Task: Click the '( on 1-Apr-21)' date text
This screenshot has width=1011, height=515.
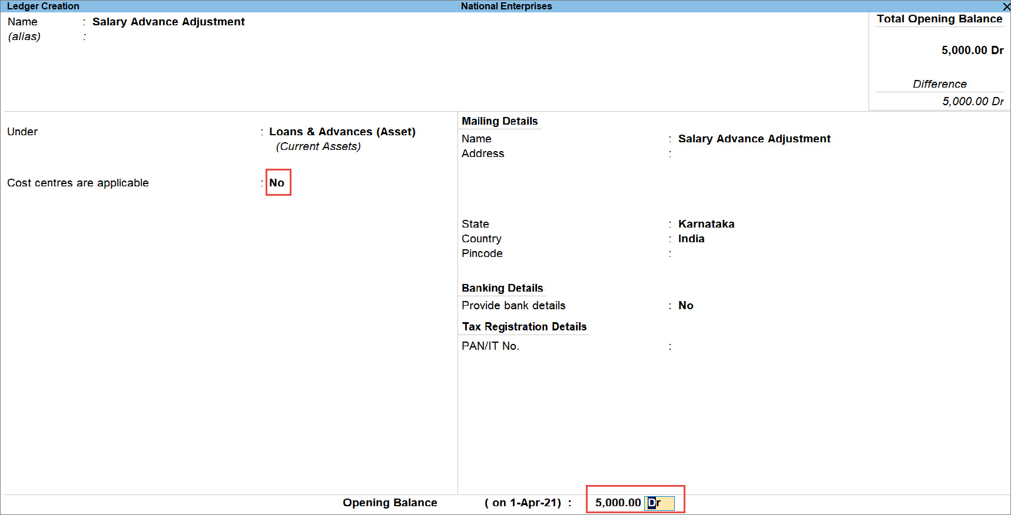Action: 523,503
